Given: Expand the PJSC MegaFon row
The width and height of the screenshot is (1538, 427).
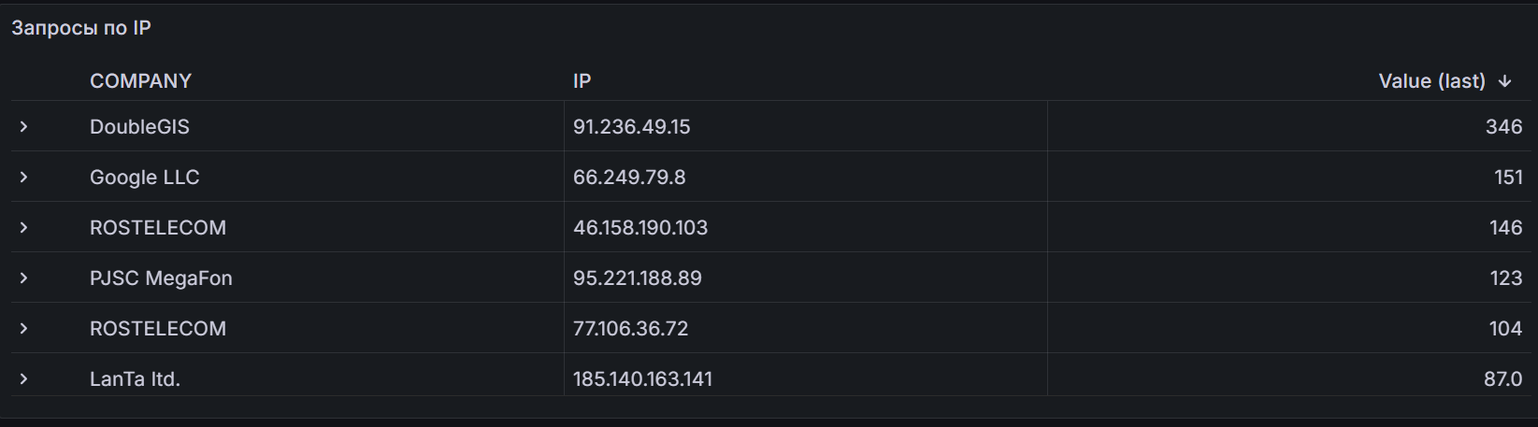Looking at the screenshot, I should tap(24, 278).
